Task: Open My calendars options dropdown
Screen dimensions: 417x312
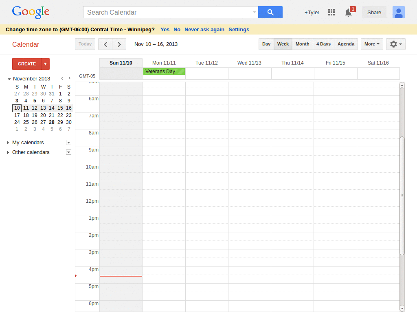Action: (68, 142)
